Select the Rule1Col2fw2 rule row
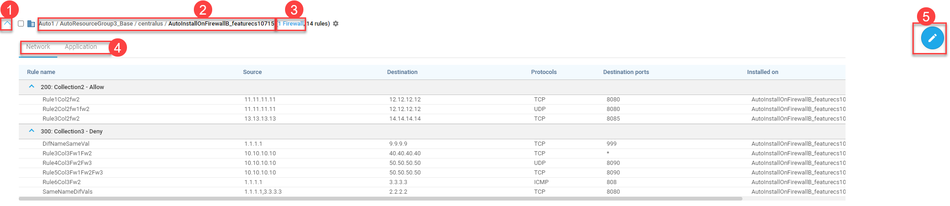 click(432, 100)
